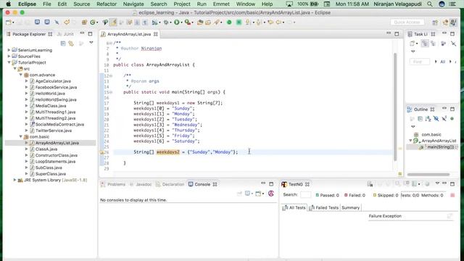Click New Task icon in Task List
Viewport: 464px width, 261px height.
point(412,43)
